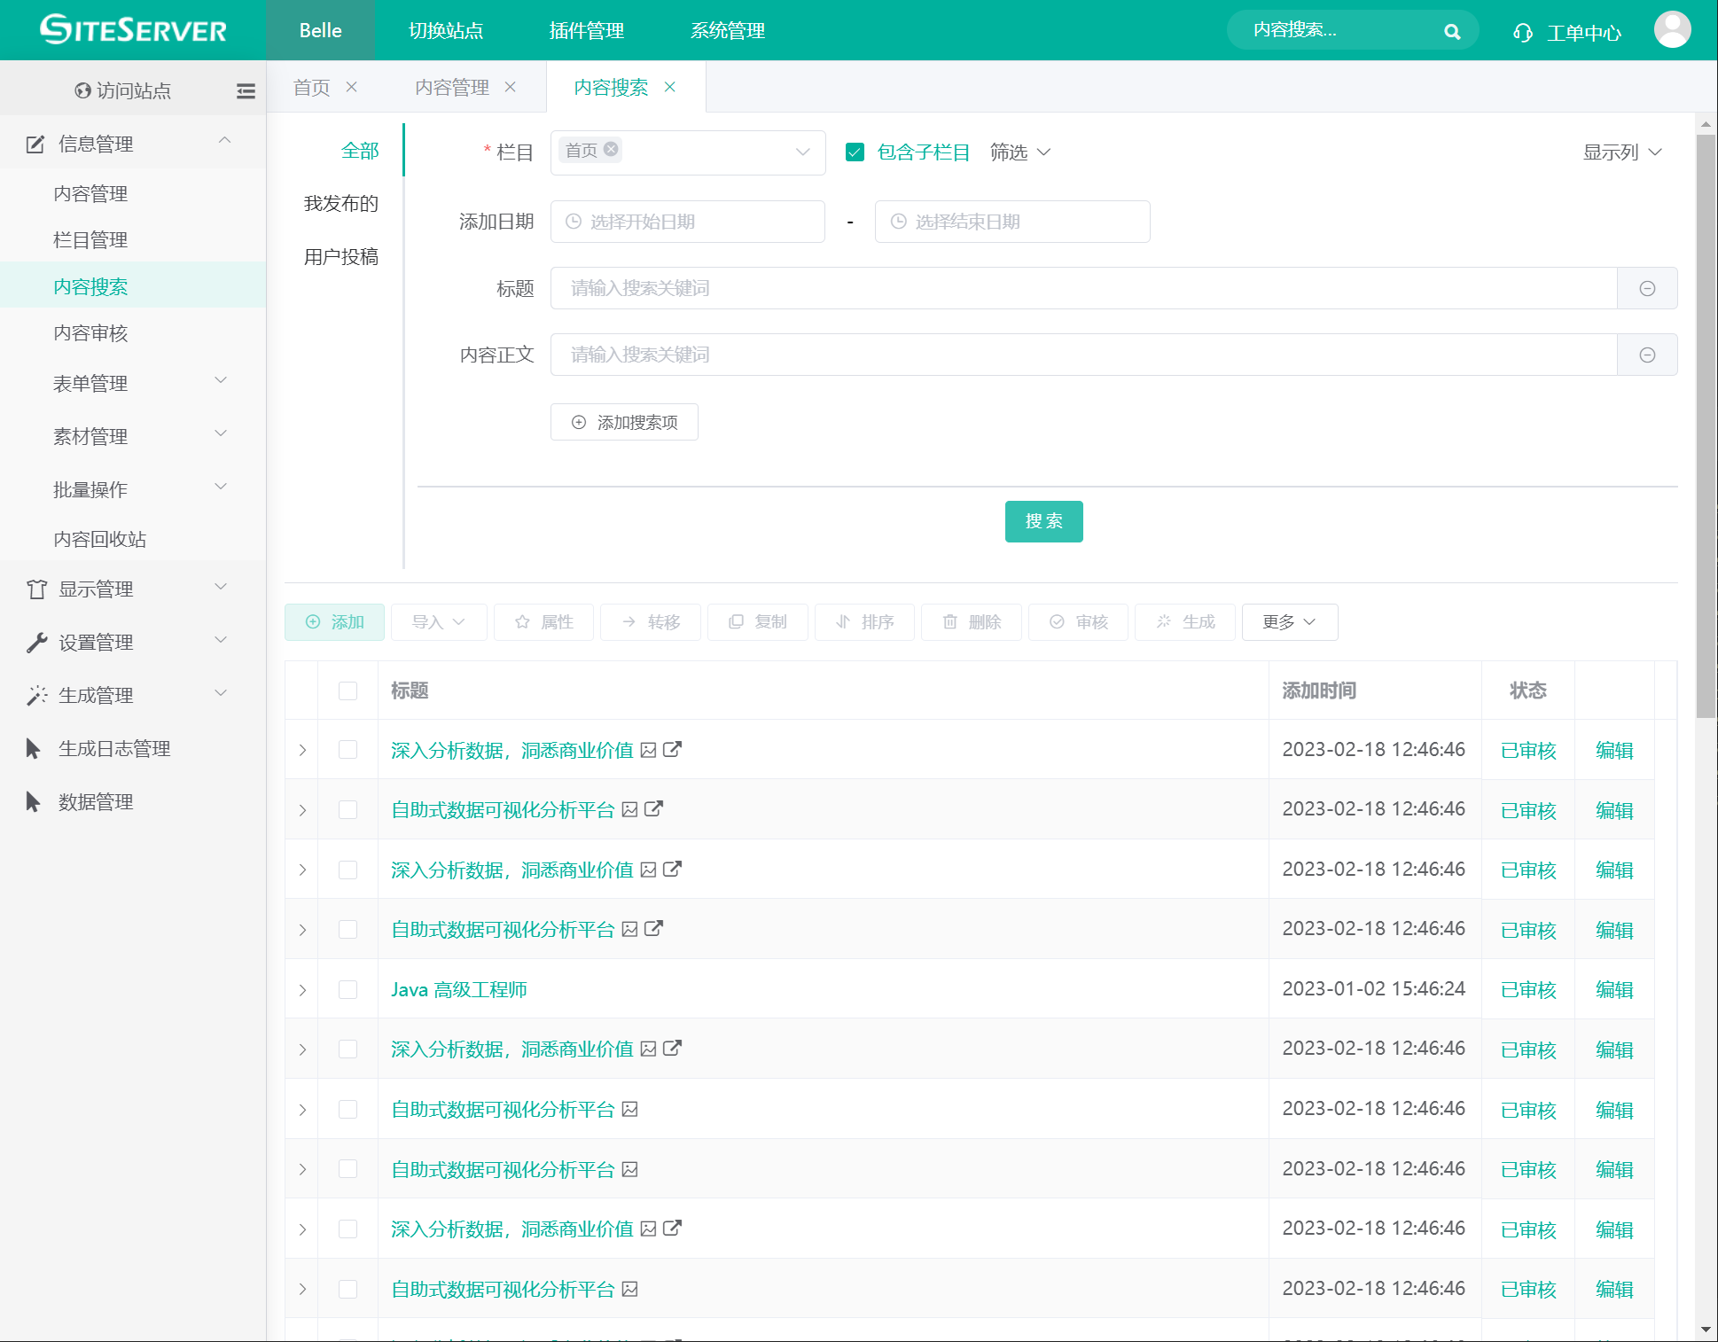This screenshot has width=1718, height=1342.
Task: Toggle the select-all checkbox in table header
Action: pos(348,691)
